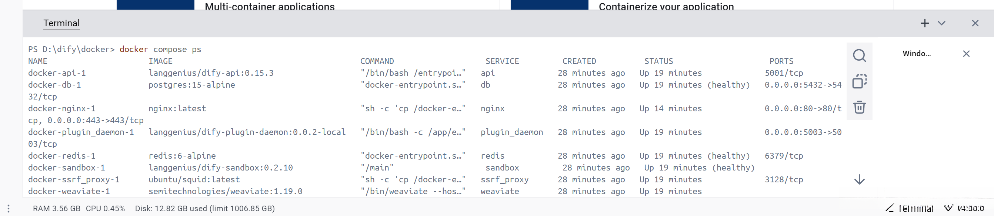Select the Terminal tab
Screen dimensions: 994x216
point(61,23)
